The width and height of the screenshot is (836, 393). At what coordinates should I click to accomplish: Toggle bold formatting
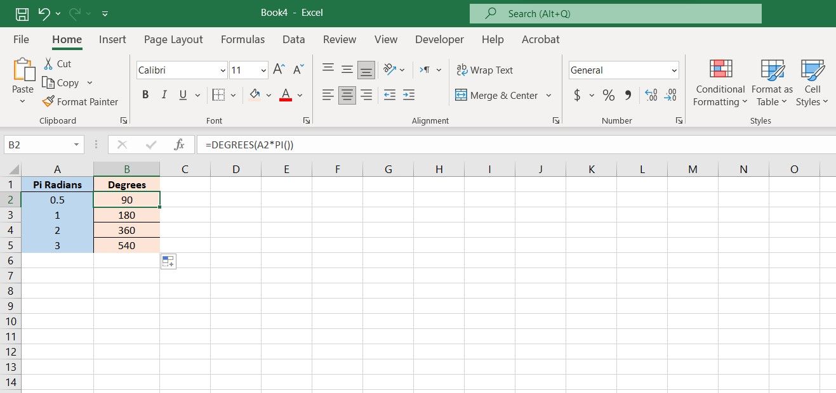[x=145, y=94]
